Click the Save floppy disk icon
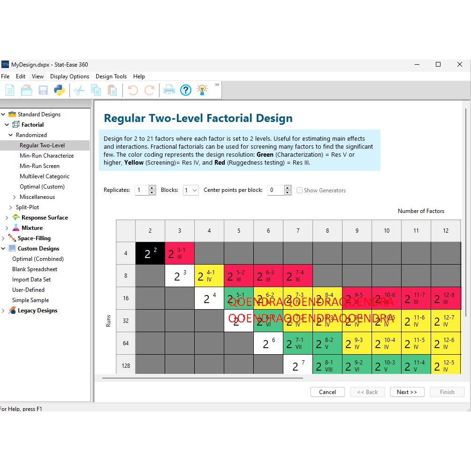The image size is (471, 471). point(43,90)
